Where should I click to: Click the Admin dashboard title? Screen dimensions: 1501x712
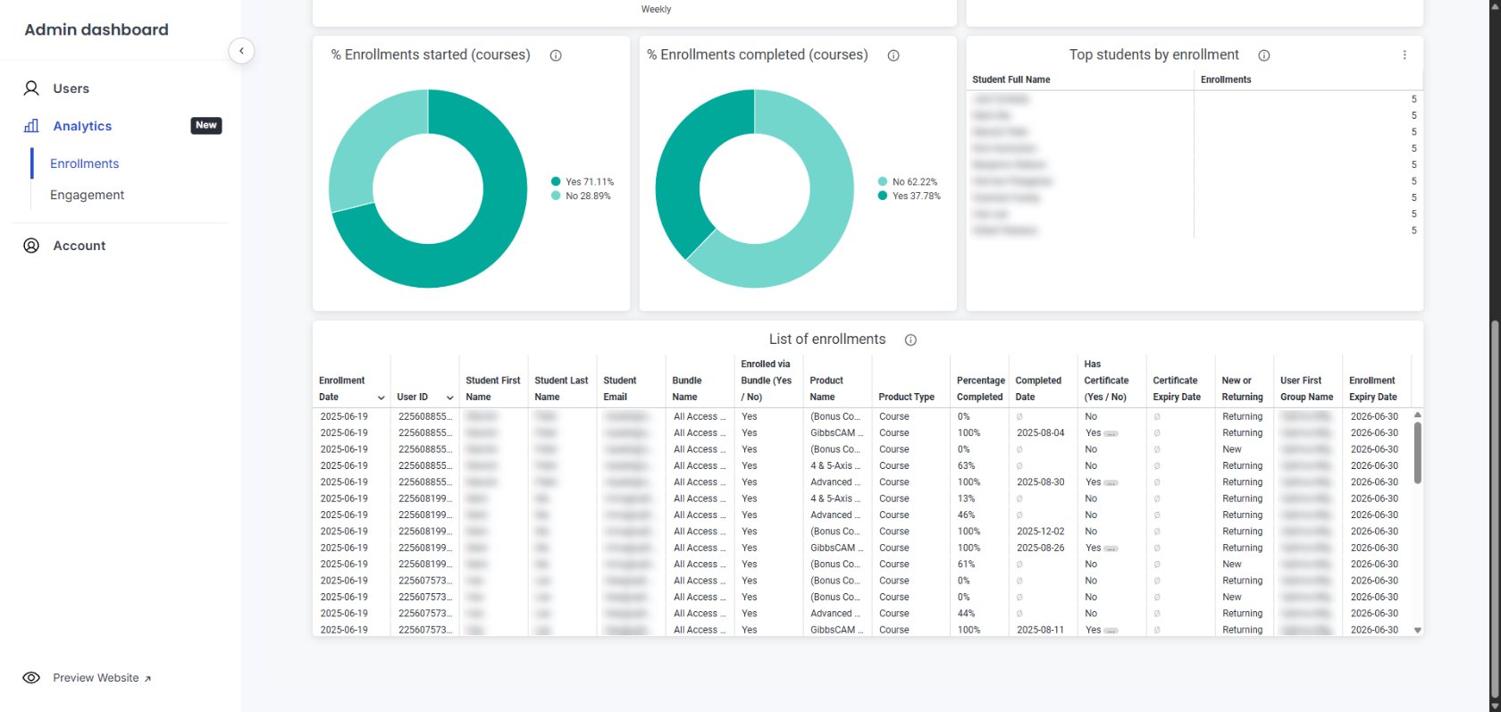(96, 29)
